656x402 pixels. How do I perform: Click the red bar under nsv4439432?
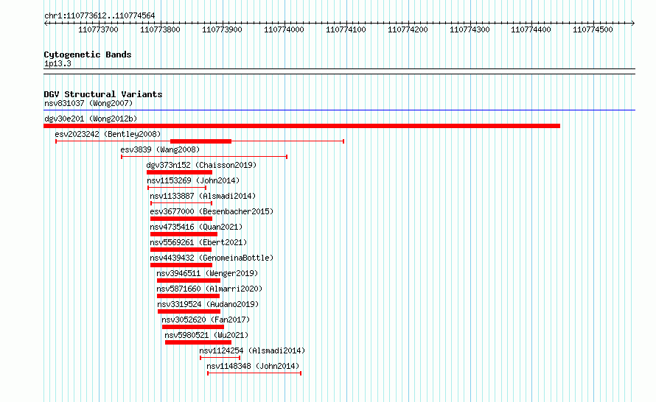point(181,265)
